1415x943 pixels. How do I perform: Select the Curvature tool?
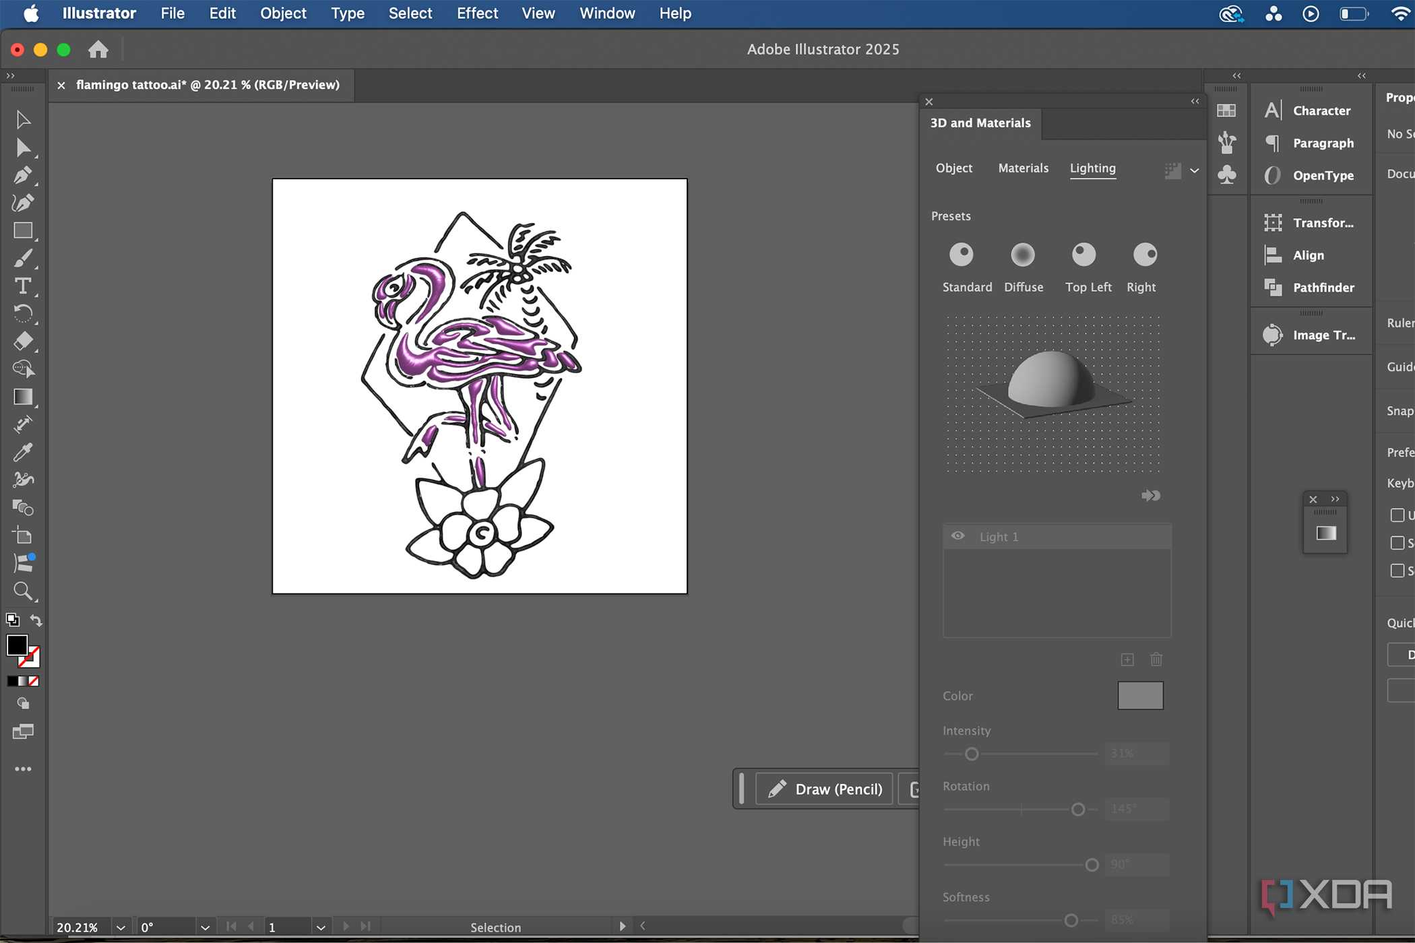[23, 203]
